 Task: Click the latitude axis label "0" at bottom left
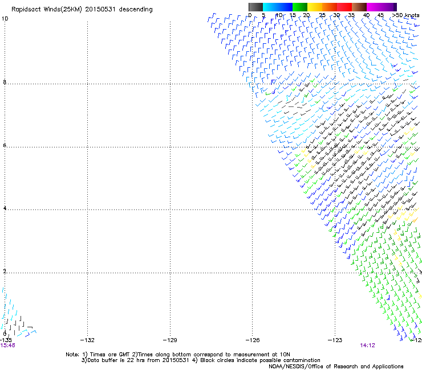tap(5, 334)
